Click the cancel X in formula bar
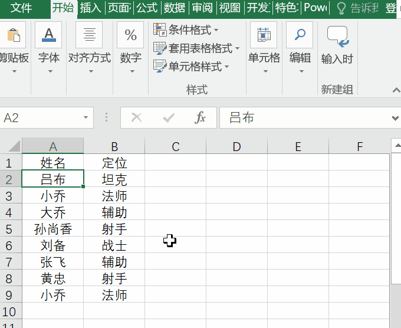 [136, 118]
